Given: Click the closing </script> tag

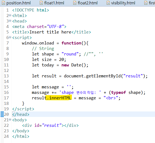Looking at the screenshot, I should coord(23,109).
